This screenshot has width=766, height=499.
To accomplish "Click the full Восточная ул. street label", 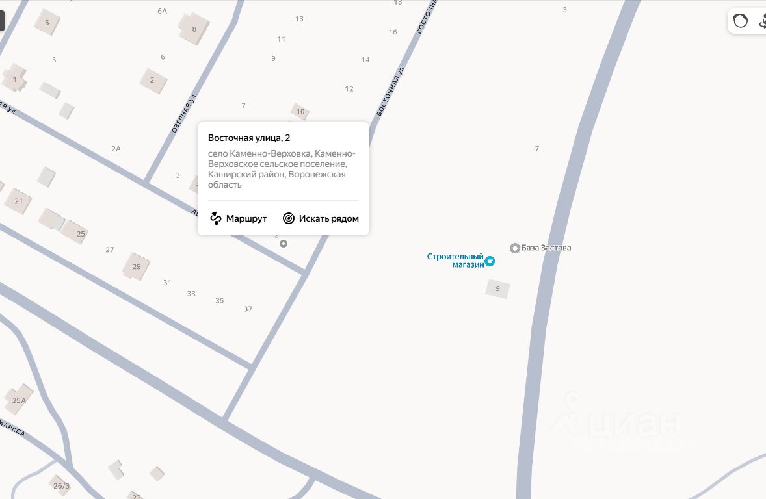I will point(391,90).
